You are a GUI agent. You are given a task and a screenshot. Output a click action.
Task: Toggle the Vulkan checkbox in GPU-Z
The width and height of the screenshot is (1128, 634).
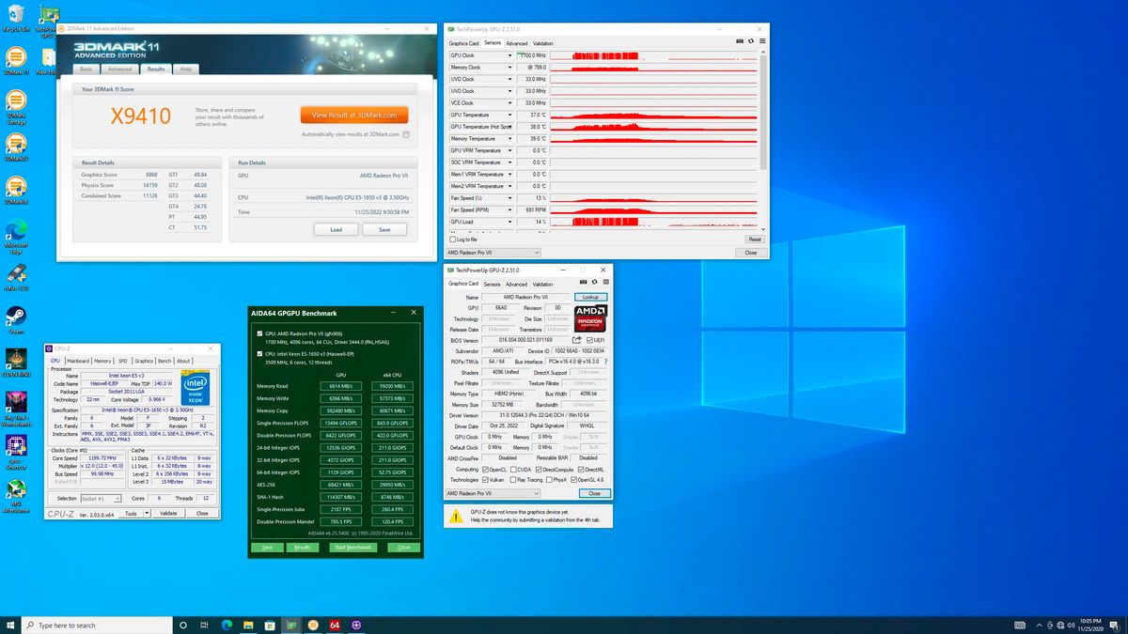coord(486,480)
